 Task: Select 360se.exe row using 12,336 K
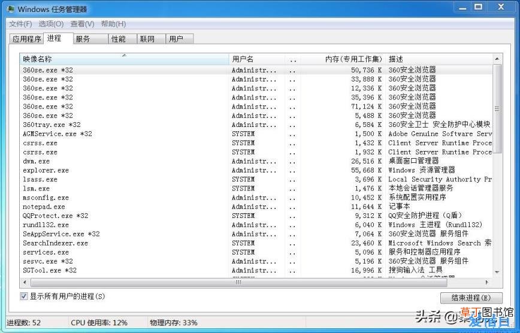pyautogui.click(x=256, y=88)
